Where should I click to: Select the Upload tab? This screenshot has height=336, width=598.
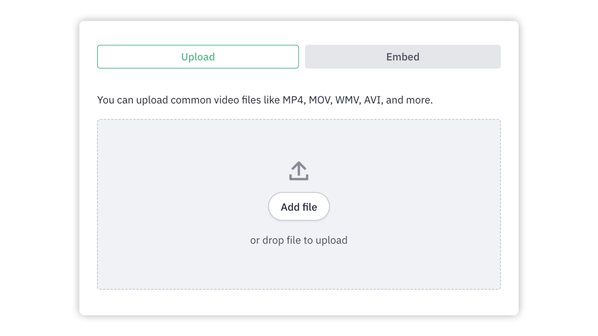198,57
